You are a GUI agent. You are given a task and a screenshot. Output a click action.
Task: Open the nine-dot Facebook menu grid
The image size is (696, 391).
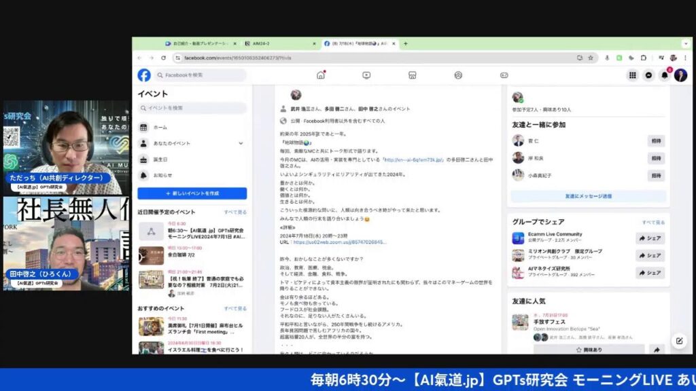click(x=633, y=75)
